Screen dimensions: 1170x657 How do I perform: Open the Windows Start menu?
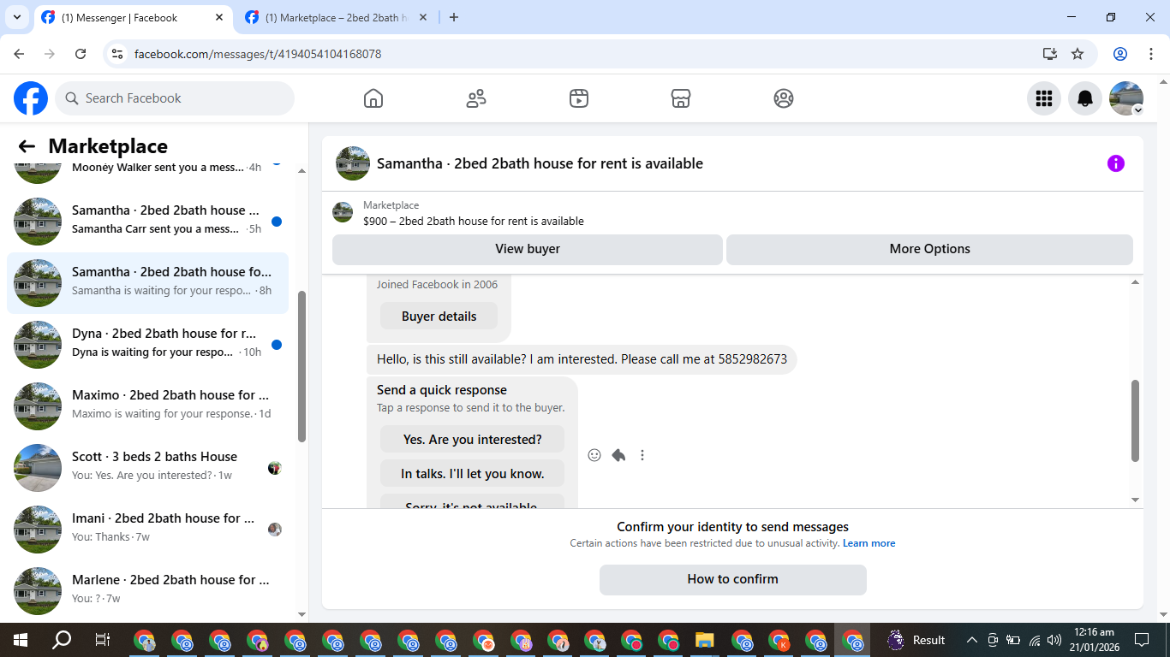tap(20, 640)
